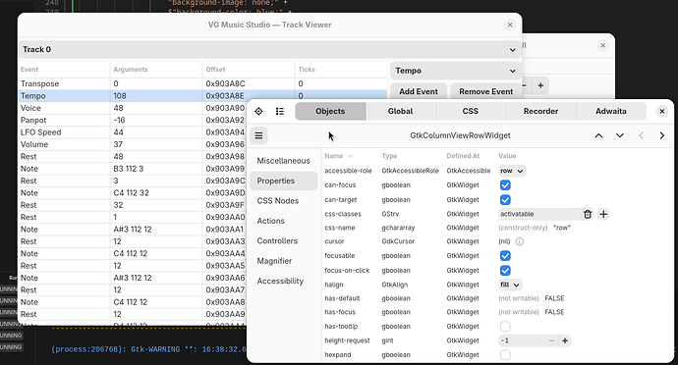Click the Add Event button
Screen dimensions: 678x365
[419, 91]
